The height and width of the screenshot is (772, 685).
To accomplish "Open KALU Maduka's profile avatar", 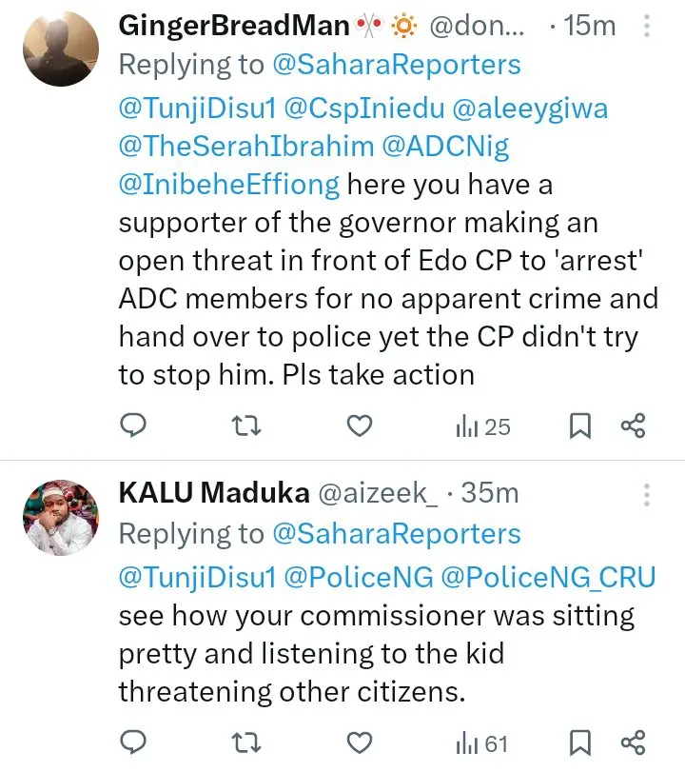I will 59,518.
